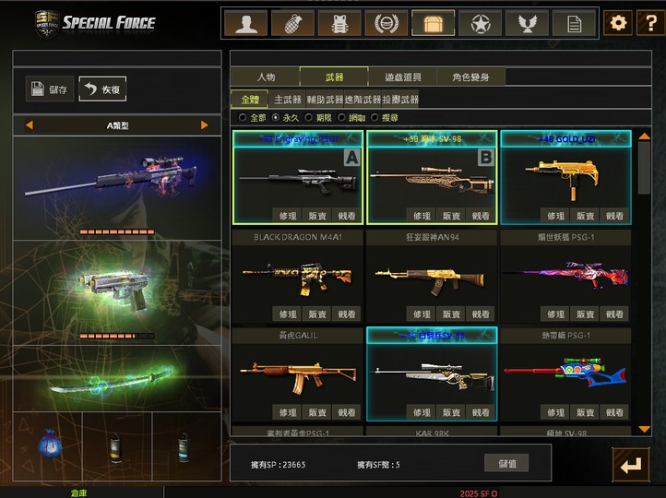This screenshot has height=498, width=666.
Task: Click 販賣 on GOLD UZI card
Action: coord(585,216)
